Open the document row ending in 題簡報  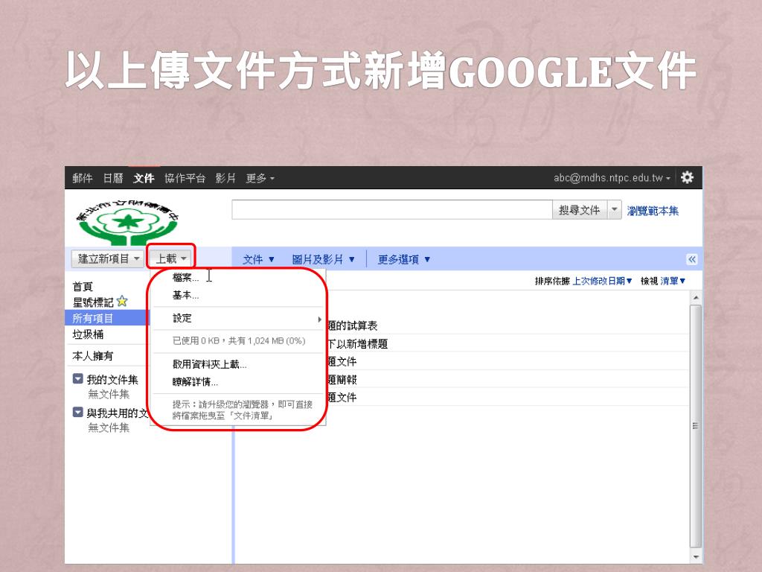pos(508,380)
